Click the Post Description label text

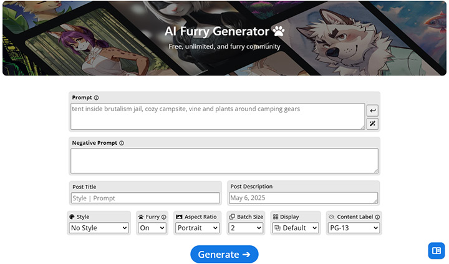pyautogui.click(x=251, y=187)
